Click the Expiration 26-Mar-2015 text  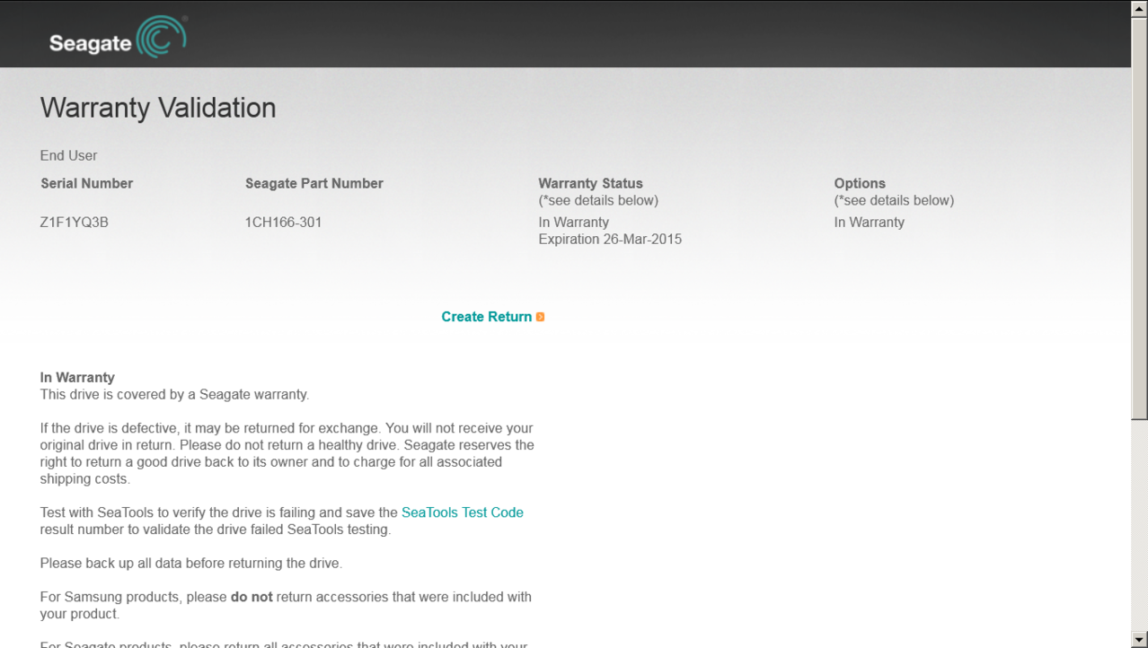(610, 240)
